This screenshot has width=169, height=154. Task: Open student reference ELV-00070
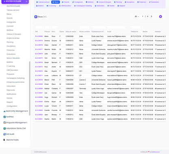coord(39,80)
